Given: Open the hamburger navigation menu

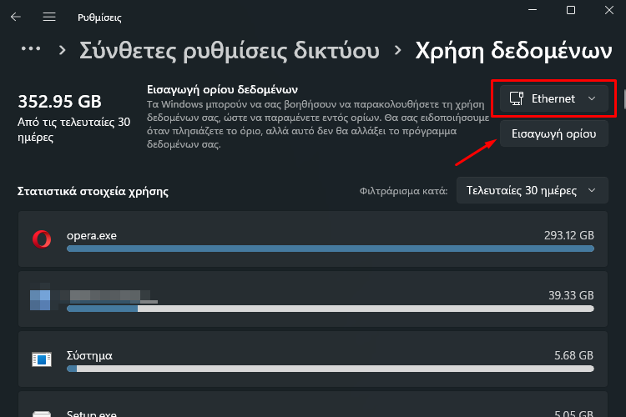Looking at the screenshot, I should [x=49, y=17].
